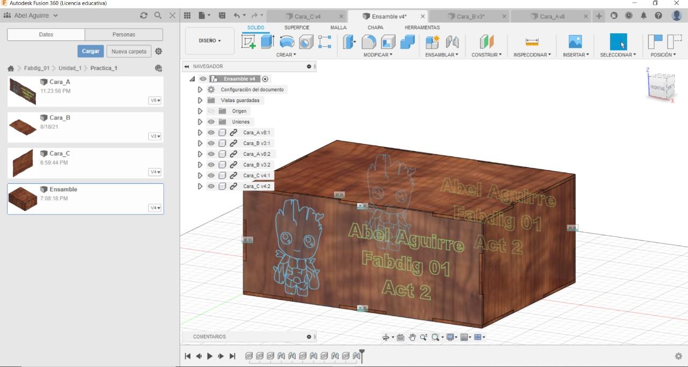This screenshot has width=688, height=367.
Task: Toggle visibility of Origen folder
Action: point(211,111)
